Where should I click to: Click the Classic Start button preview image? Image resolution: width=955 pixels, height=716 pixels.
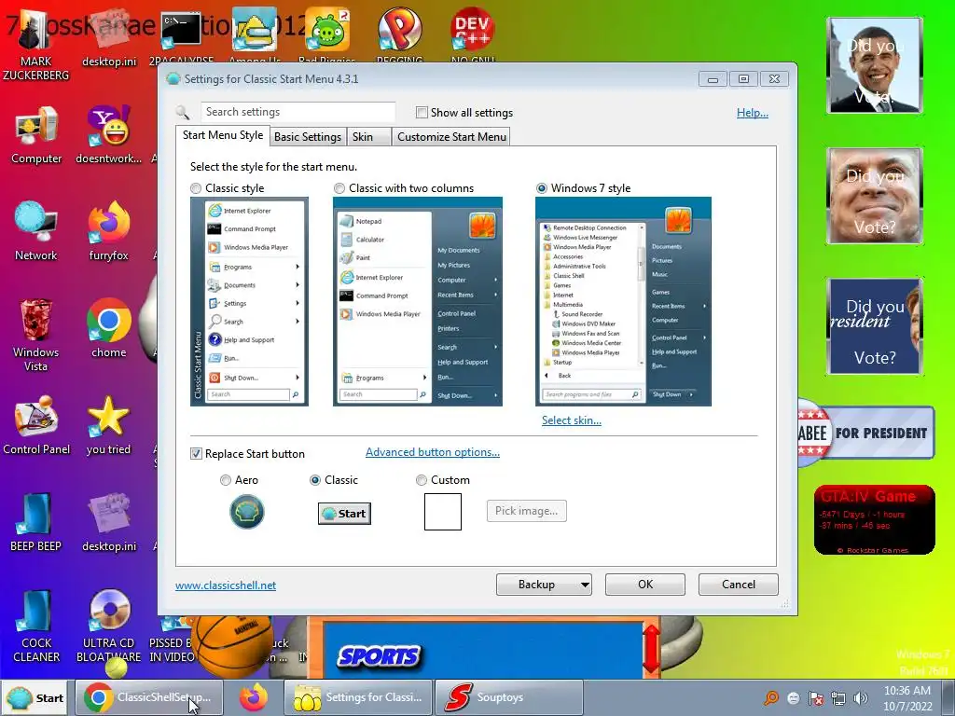(x=344, y=514)
